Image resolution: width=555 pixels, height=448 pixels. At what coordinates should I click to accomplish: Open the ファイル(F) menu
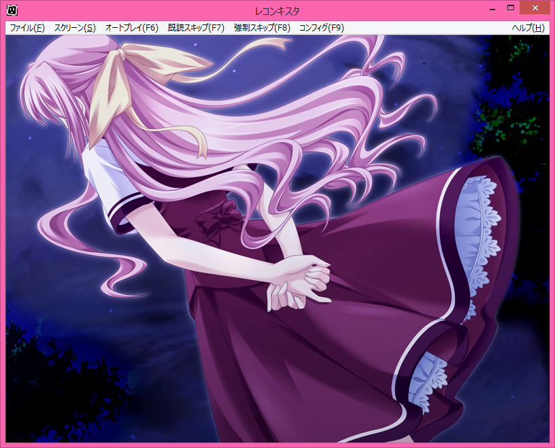[27, 28]
